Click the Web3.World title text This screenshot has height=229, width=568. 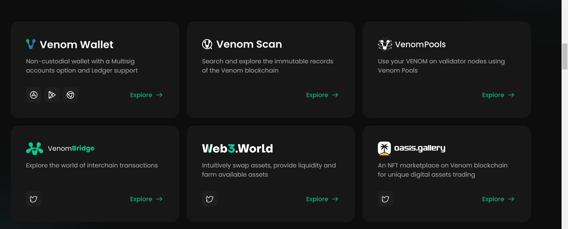pyautogui.click(x=237, y=148)
